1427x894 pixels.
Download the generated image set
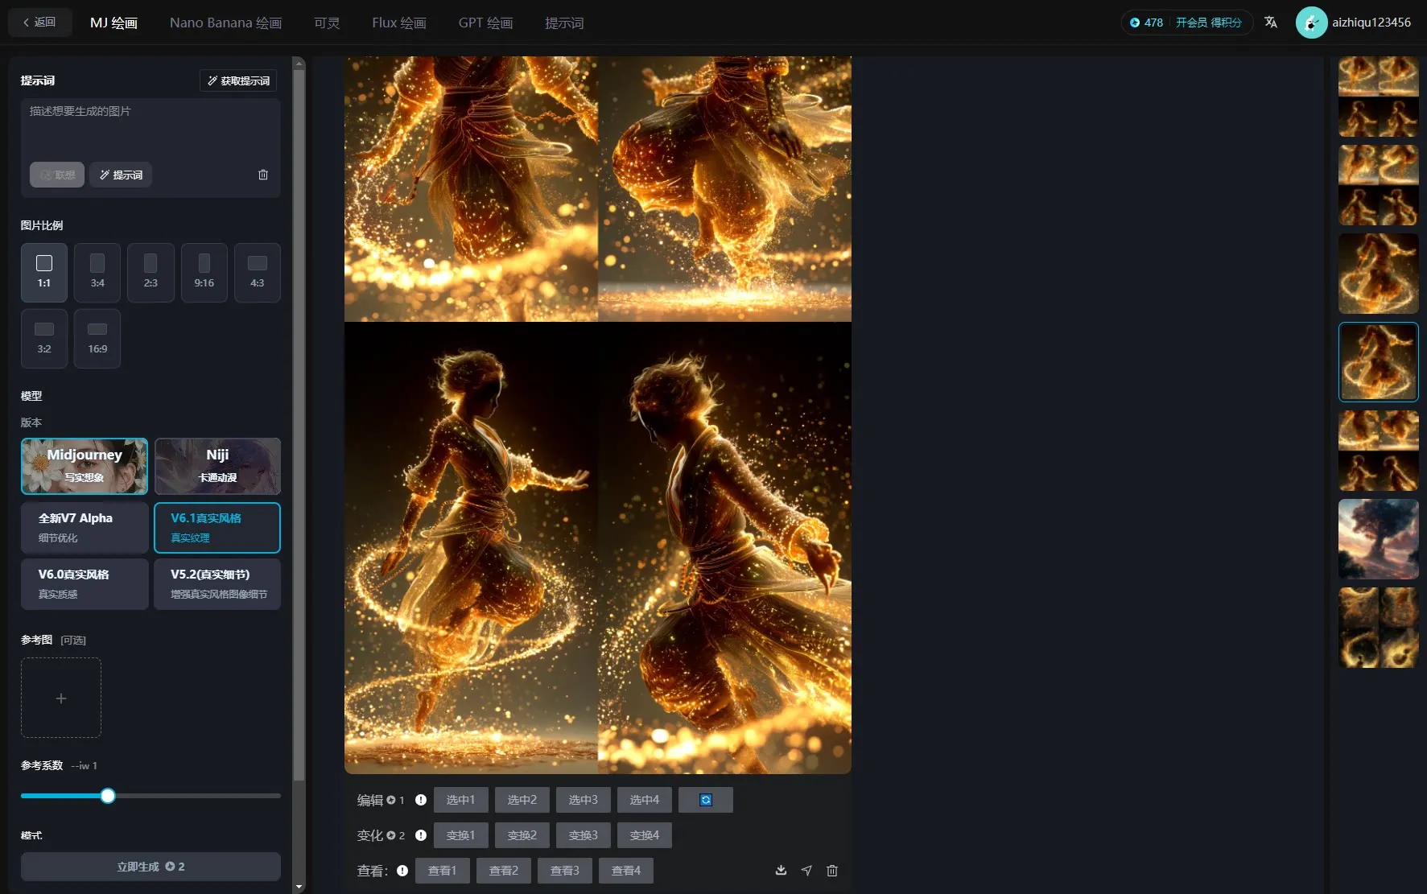click(781, 870)
